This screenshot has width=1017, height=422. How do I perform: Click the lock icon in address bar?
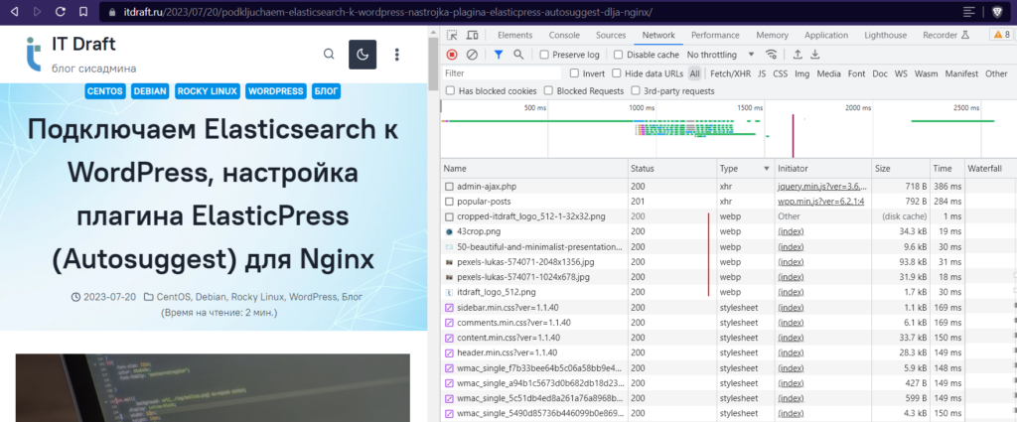(110, 12)
